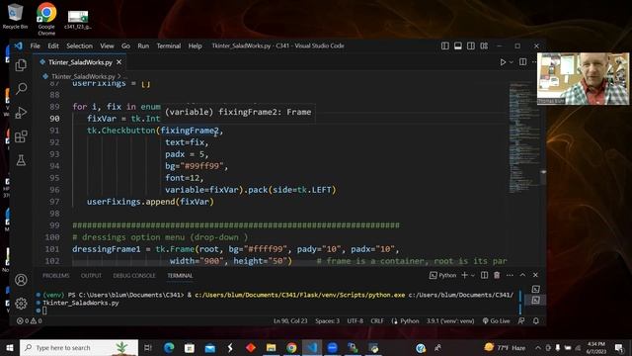
Task: Toggle primary side bar layout icon
Action: coord(445,46)
